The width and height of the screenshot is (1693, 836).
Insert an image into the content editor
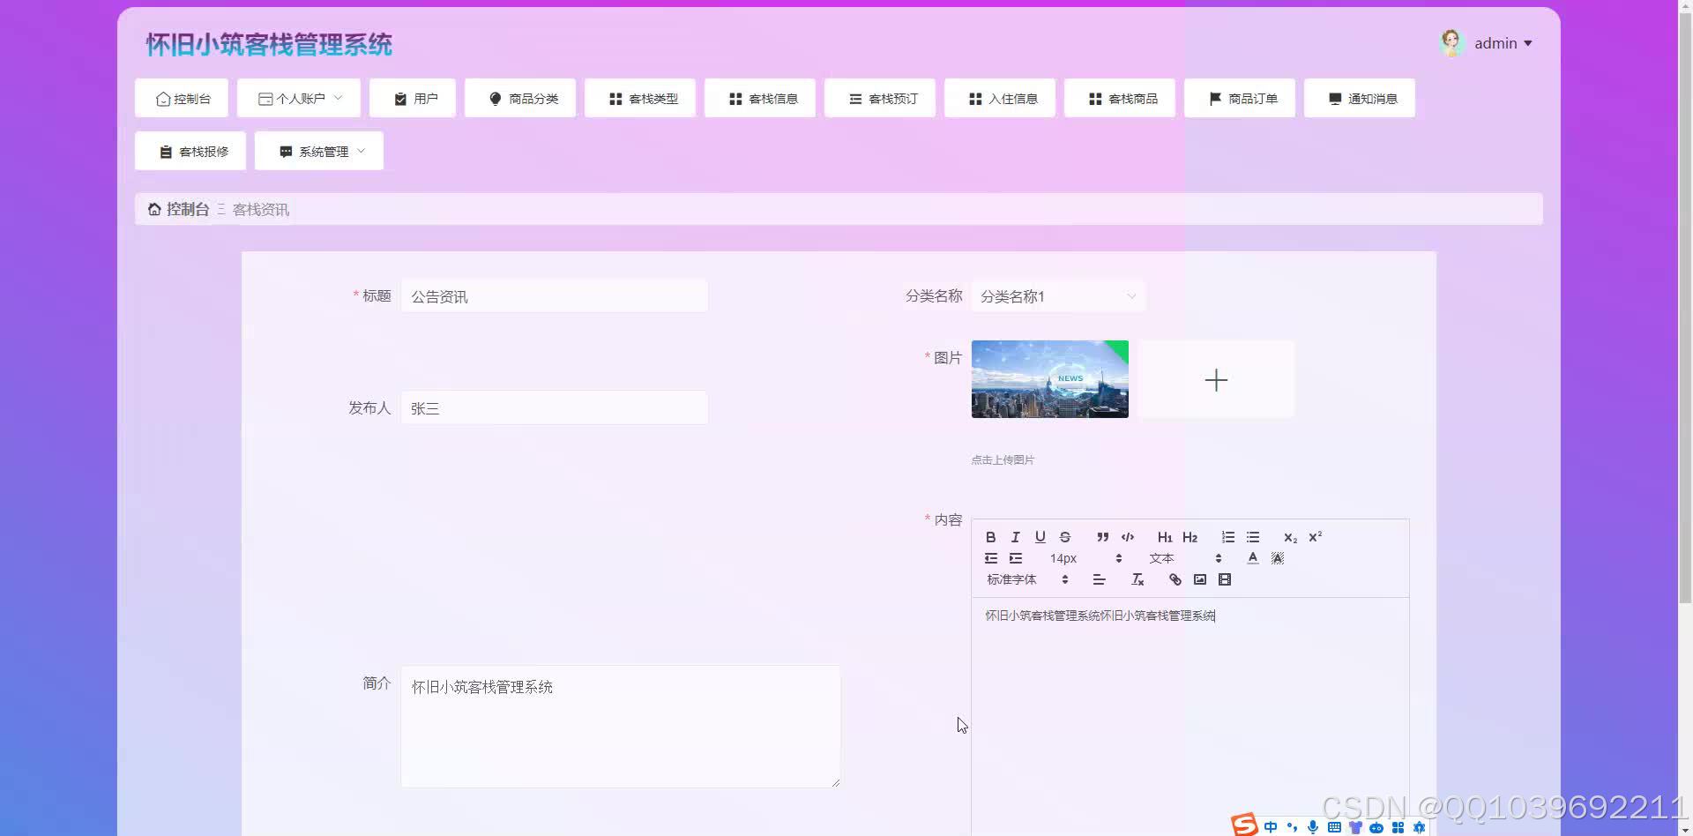[1199, 579]
